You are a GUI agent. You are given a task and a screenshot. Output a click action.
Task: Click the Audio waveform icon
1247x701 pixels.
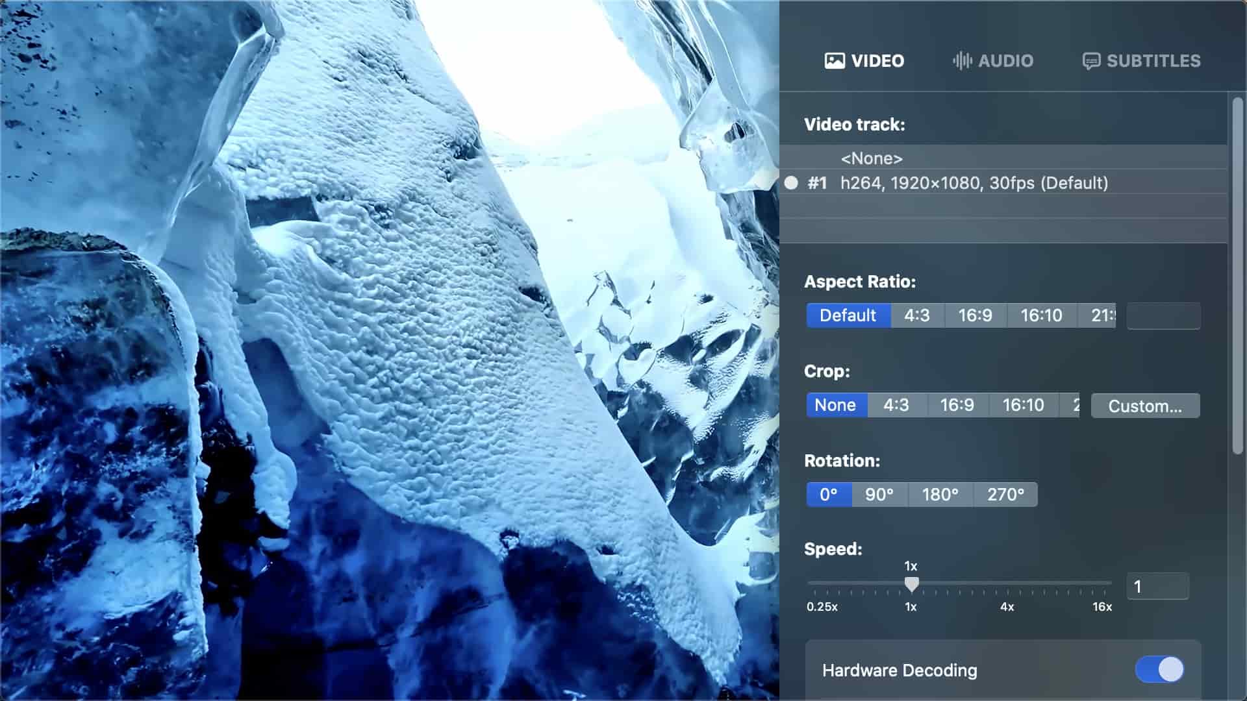[x=962, y=61]
